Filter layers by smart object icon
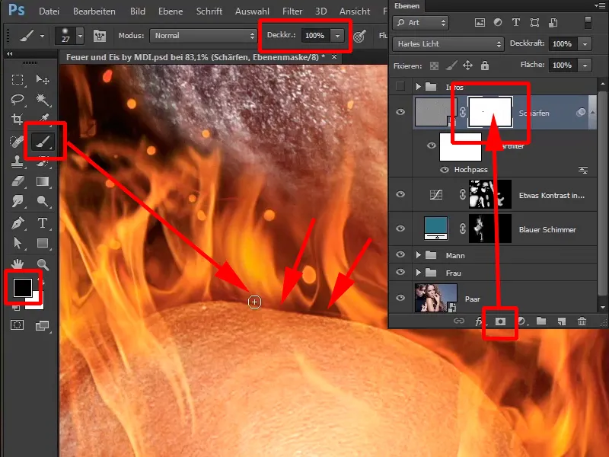 tap(553, 23)
